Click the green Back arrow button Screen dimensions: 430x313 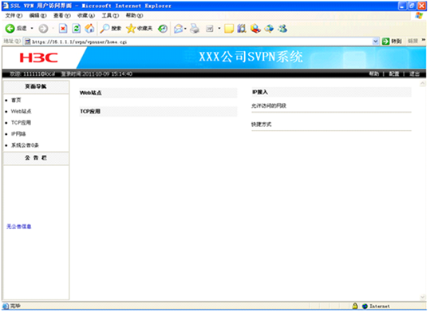(x=10, y=28)
